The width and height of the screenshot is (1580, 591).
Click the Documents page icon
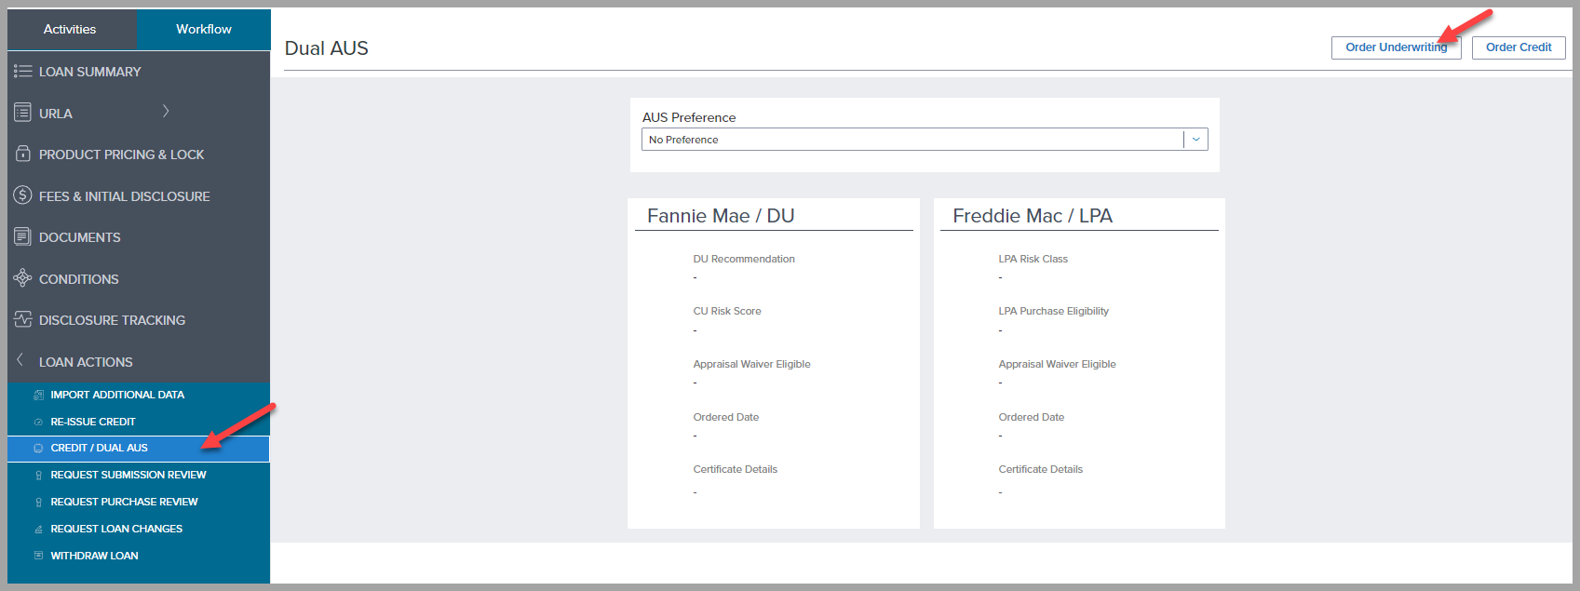(22, 236)
